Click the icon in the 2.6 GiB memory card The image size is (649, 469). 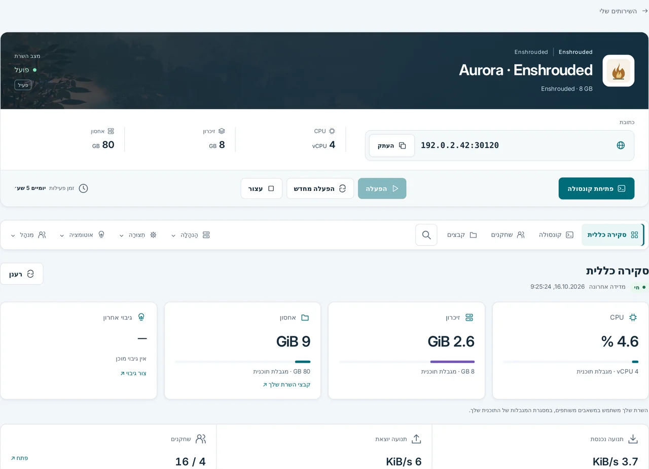coord(469,318)
